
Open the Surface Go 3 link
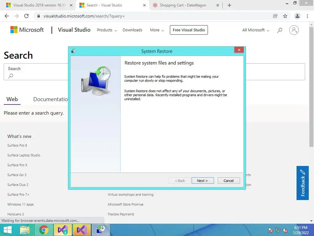[17, 175]
